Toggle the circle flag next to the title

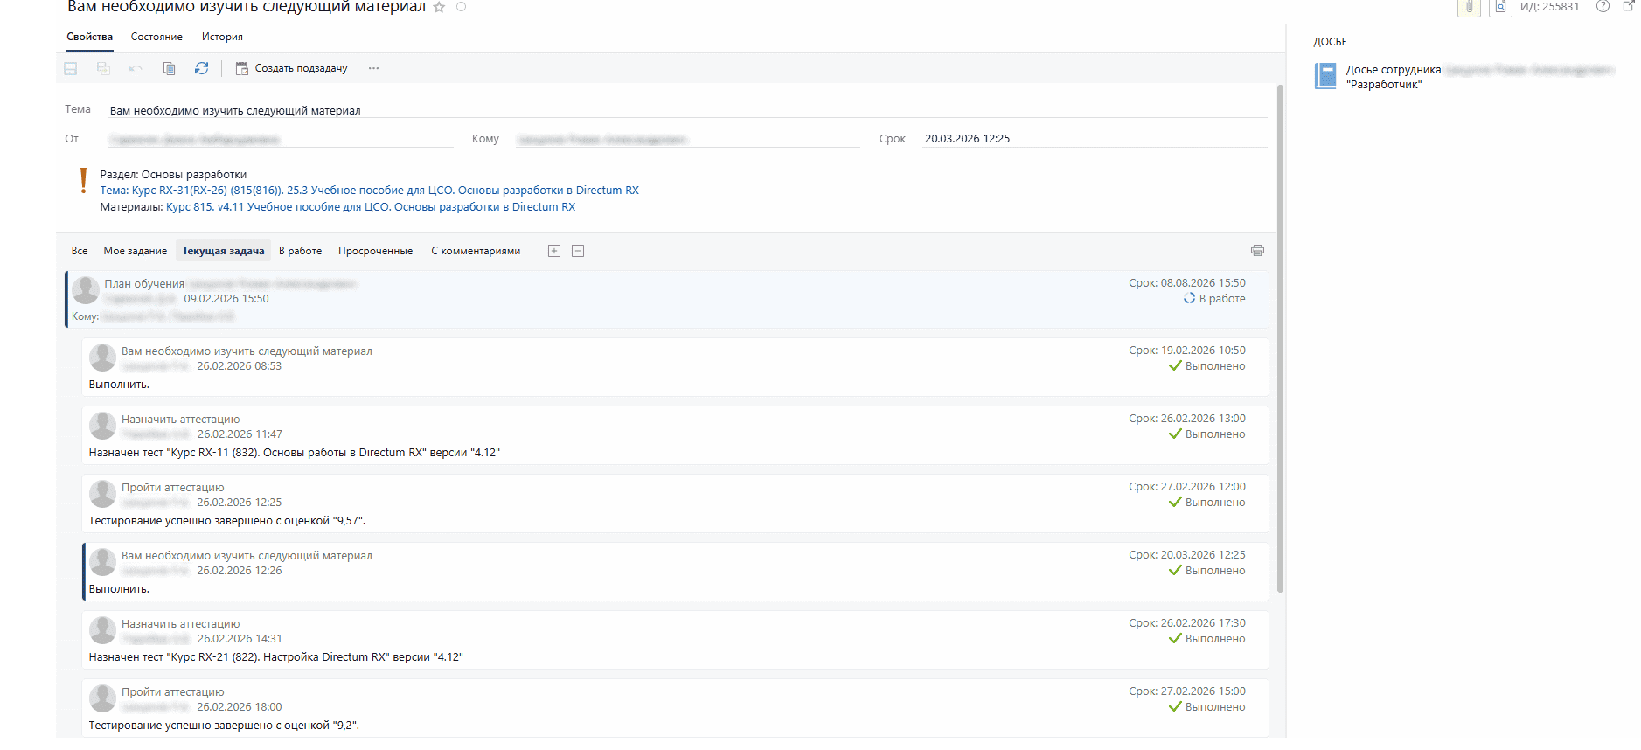(462, 7)
